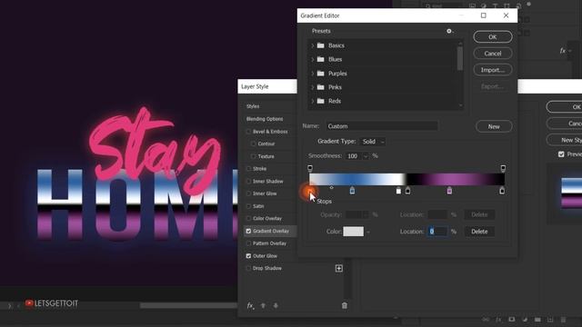Open the stop Color dropdown arrow
Screen dimensions: 582x327
coord(368,233)
